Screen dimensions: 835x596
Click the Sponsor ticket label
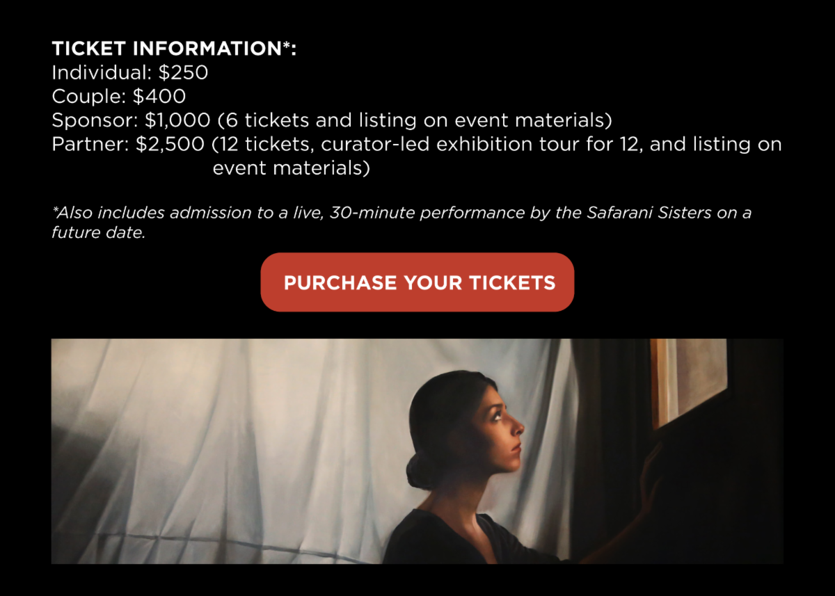pos(95,120)
